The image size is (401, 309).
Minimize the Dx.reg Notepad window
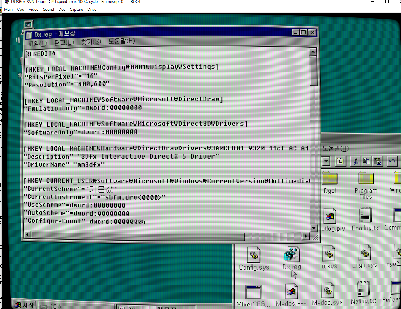[x=296, y=32]
